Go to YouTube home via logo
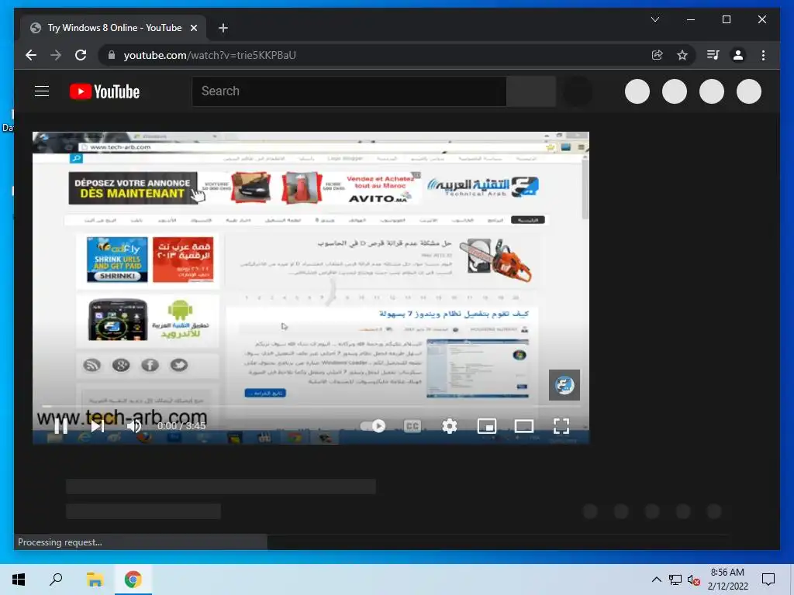This screenshot has width=794, height=595. 105,91
